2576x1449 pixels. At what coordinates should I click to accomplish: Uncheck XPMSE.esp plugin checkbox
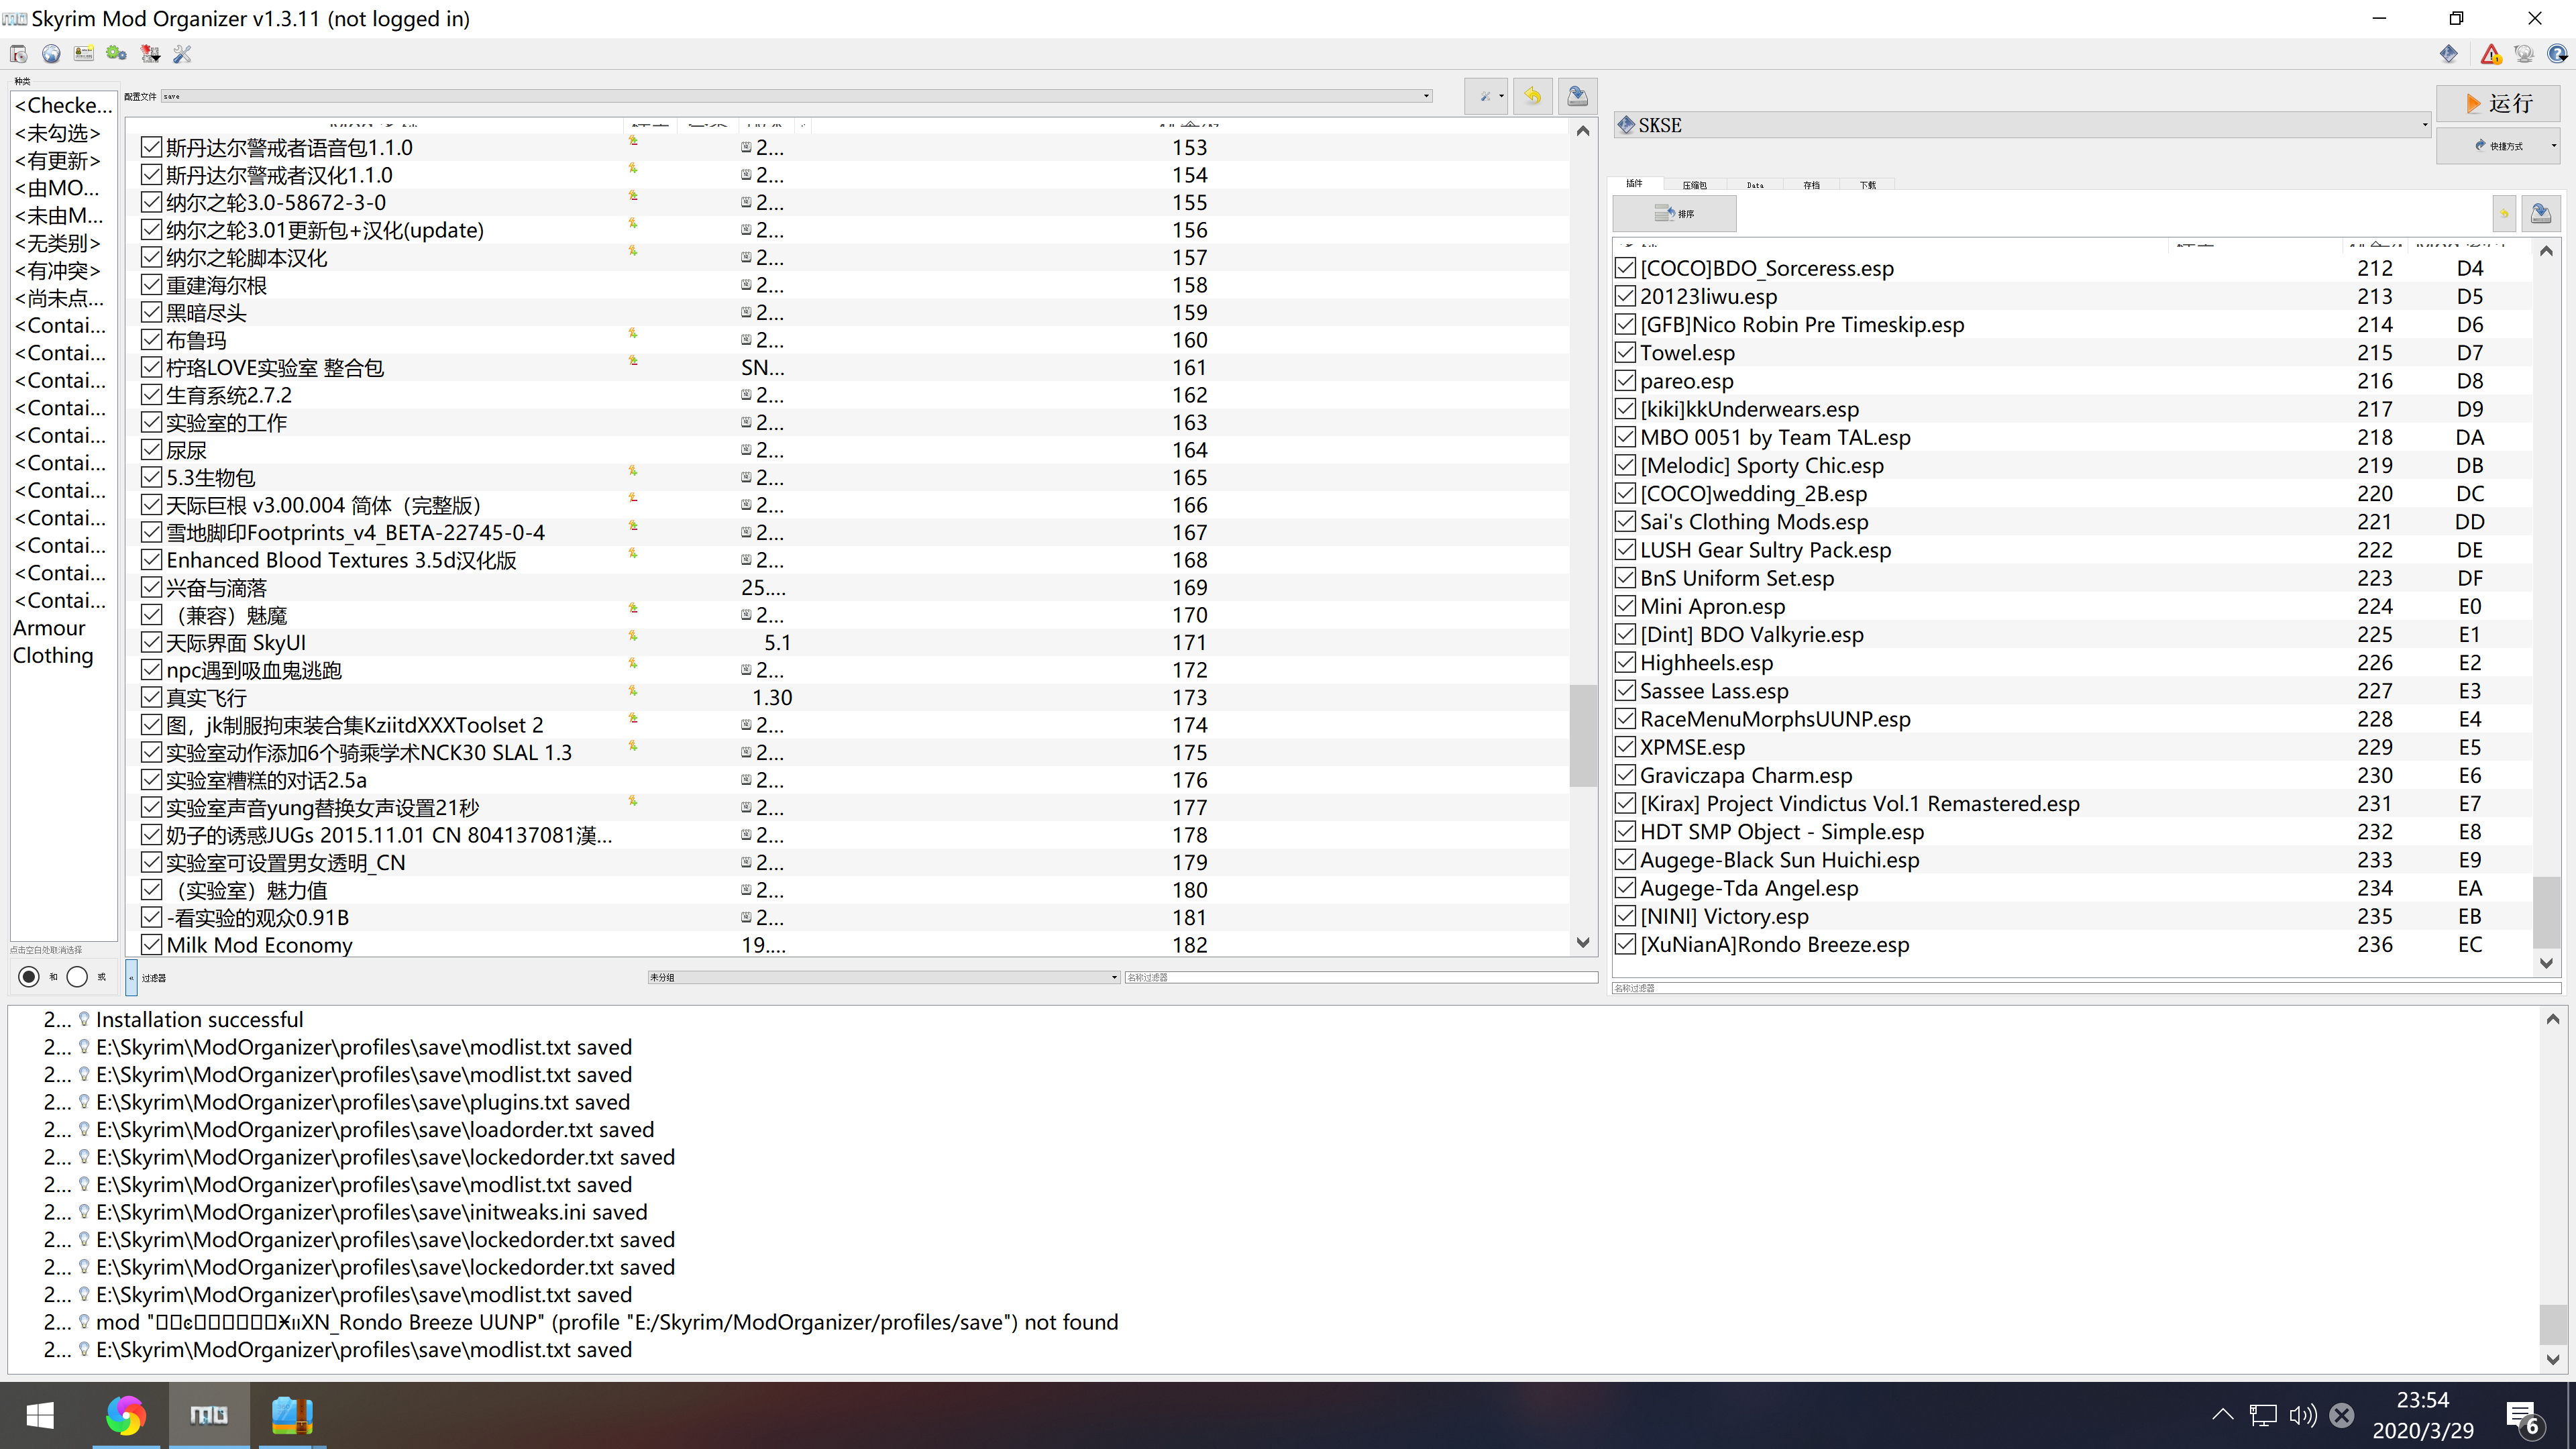click(x=1625, y=747)
